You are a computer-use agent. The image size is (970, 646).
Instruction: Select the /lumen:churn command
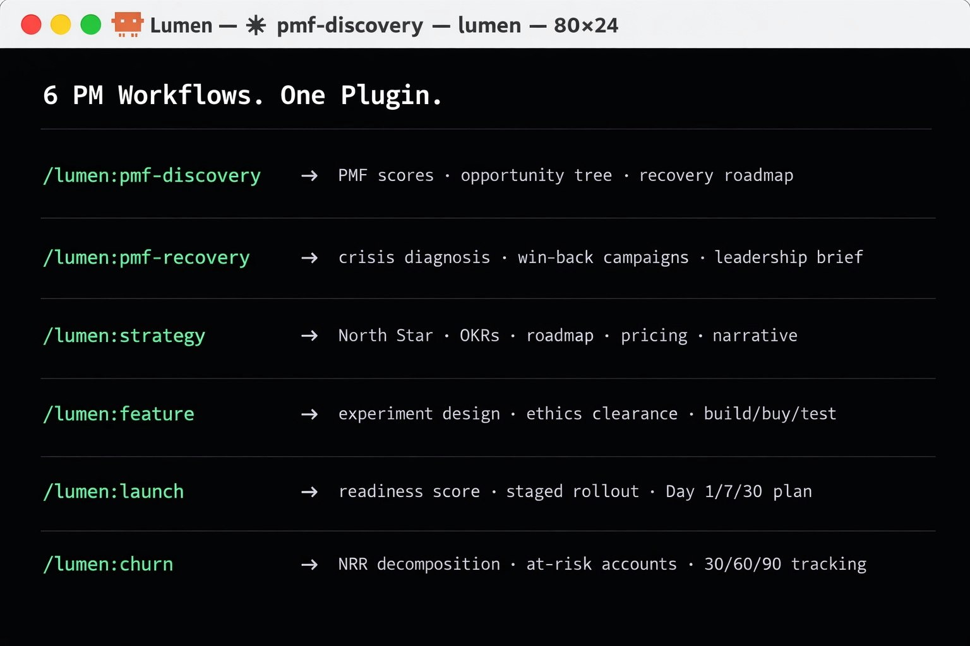[x=108, y=565]
